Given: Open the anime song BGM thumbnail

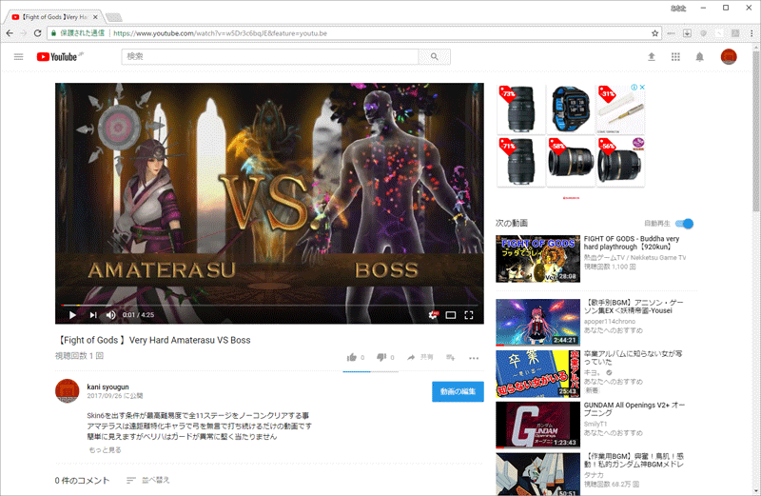Looking at the screenshot, I should (537, 322).
